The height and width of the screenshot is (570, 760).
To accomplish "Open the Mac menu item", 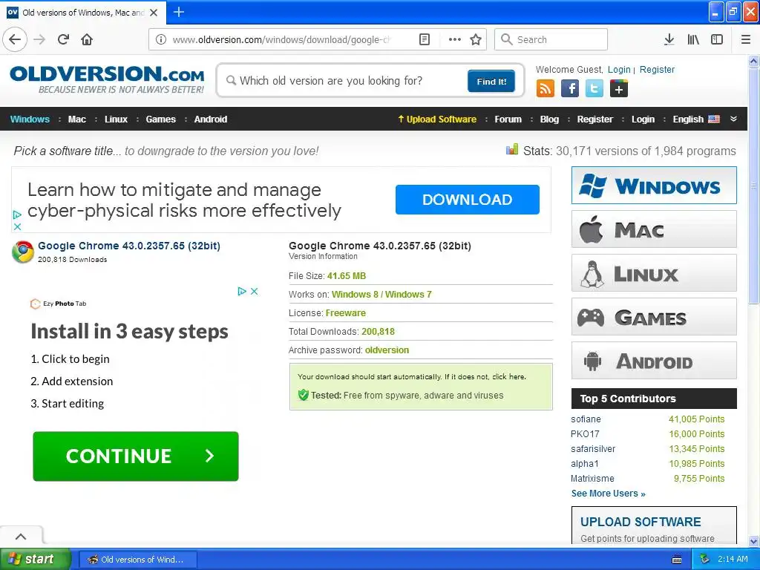I will point(77,119).
